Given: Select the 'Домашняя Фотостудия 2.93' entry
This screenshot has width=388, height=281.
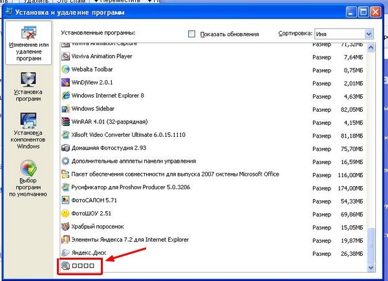Looking at the screenshot, I should click(x=109, y=148).
